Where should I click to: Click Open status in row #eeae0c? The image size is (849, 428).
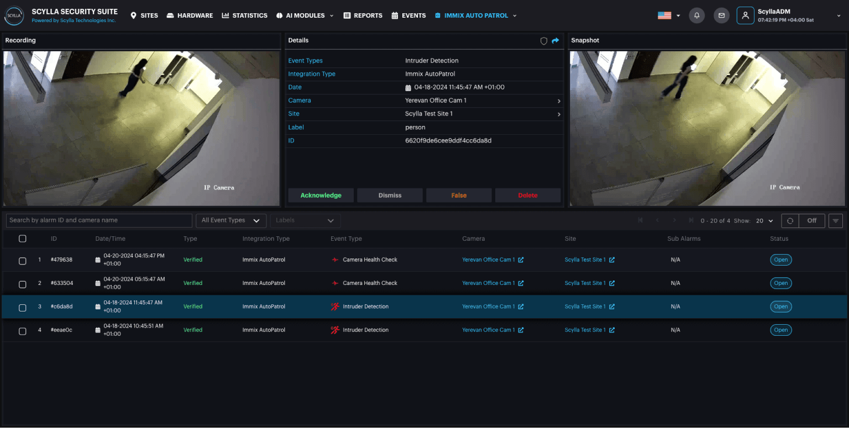(x=781, y=330)
